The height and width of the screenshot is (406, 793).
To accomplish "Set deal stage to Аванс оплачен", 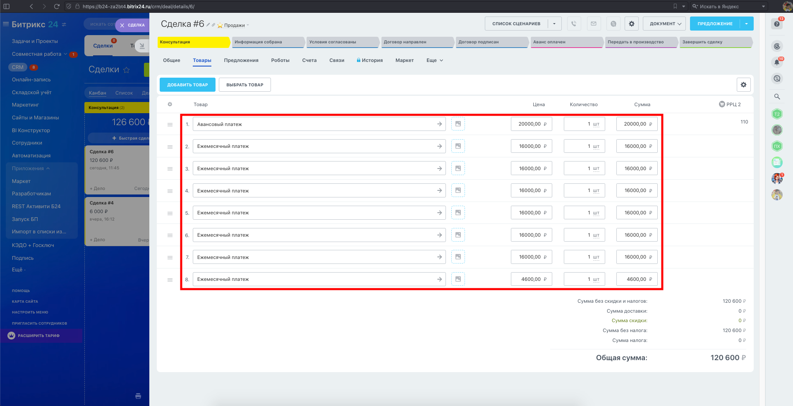I will [x=565, y=42].
